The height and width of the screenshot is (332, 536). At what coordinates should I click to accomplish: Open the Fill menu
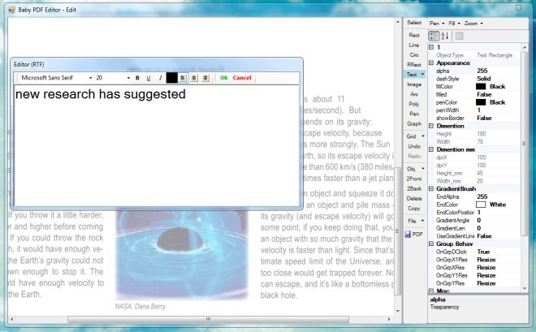coord(454,24)
